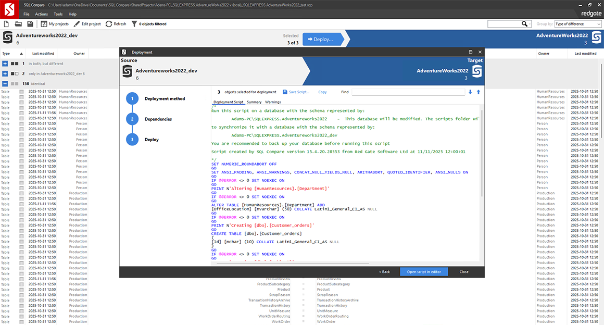
Task: Click the open project folder icon
Action: pyautogui.click(x=18, y=24)
